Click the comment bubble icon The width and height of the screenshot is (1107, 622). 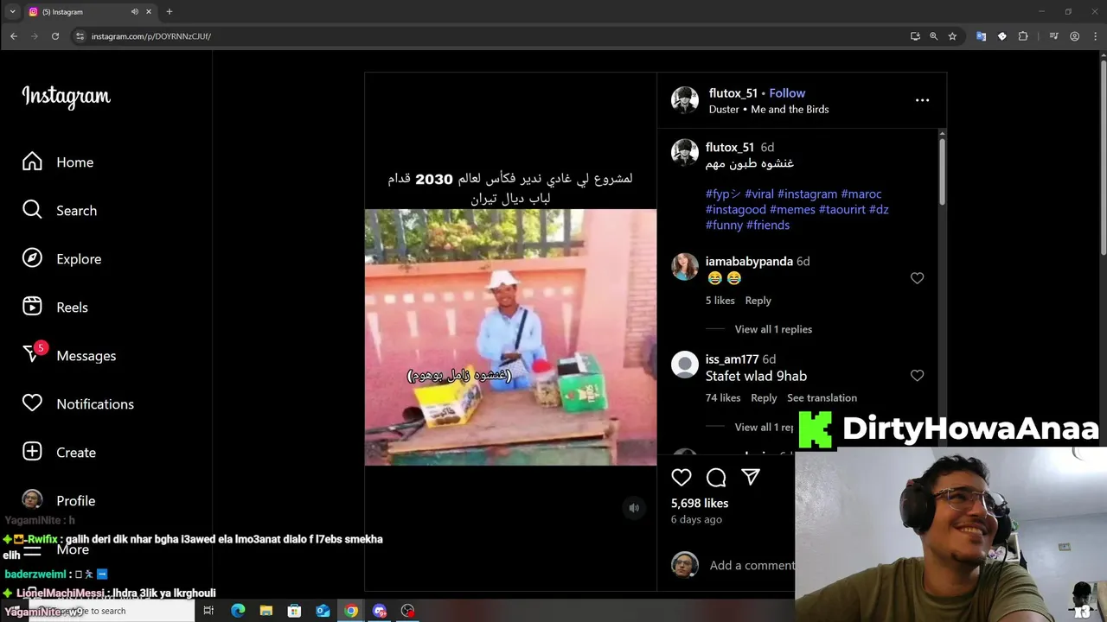click(716, 478)
